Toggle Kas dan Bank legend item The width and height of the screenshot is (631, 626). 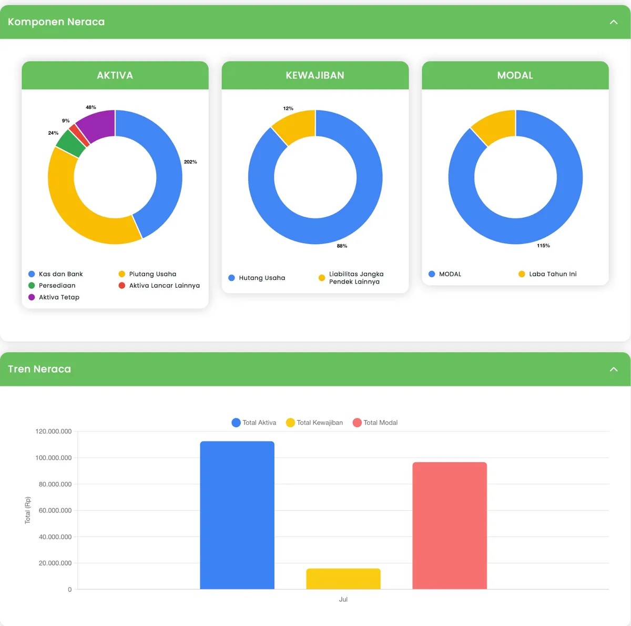56,274
